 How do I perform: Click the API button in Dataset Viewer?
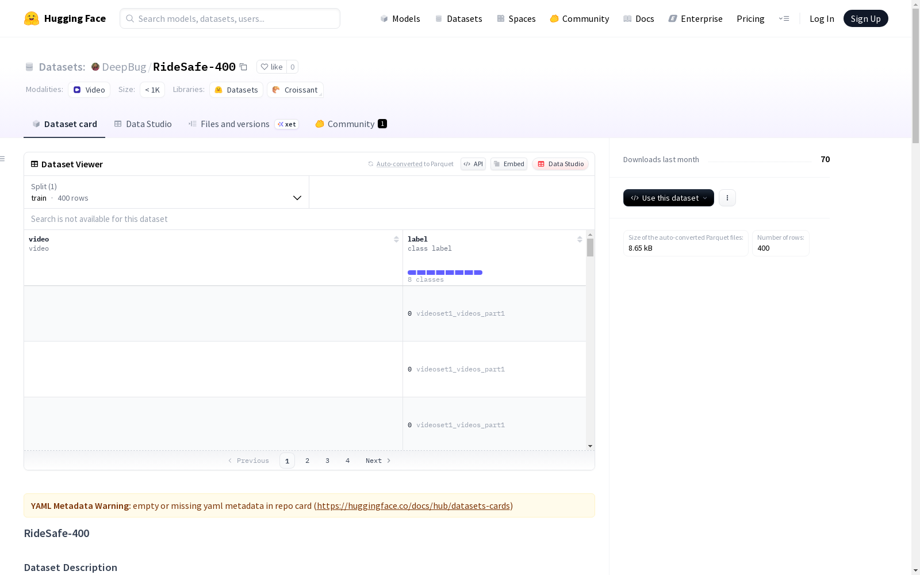tap(473, 164)
